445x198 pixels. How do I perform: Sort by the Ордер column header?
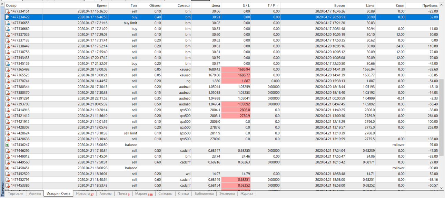click(x=24, y=6)
